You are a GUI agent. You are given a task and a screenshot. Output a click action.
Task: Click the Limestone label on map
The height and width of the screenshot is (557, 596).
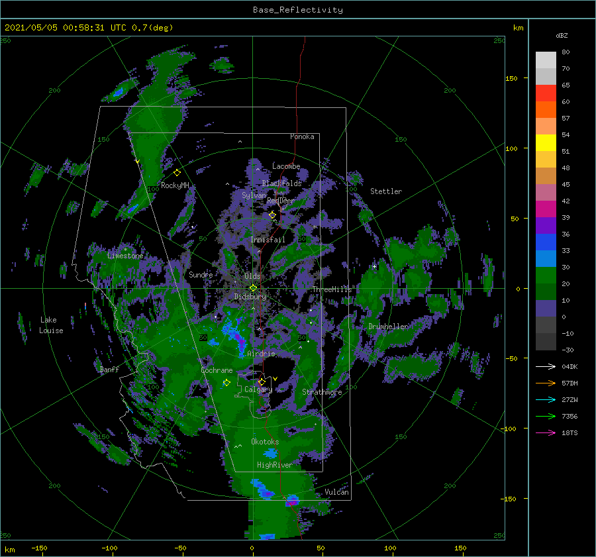[125, 256]
